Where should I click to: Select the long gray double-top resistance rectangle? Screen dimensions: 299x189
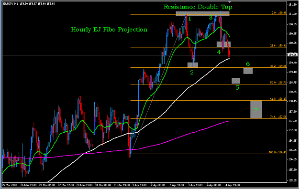(x=202, y=13)
